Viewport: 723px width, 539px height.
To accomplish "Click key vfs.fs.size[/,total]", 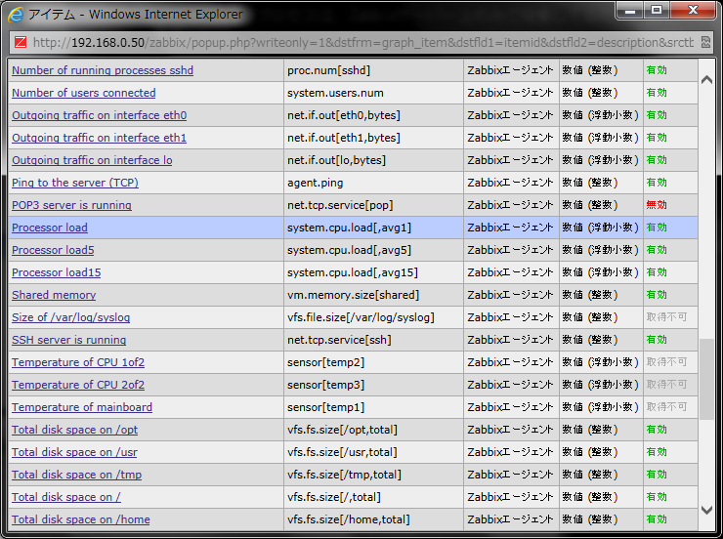I will pyautogui.click(x=334, y=497).
